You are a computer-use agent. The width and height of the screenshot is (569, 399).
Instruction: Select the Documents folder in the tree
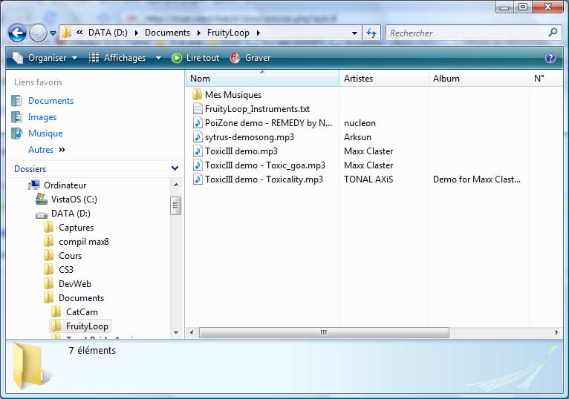(81, 298)
